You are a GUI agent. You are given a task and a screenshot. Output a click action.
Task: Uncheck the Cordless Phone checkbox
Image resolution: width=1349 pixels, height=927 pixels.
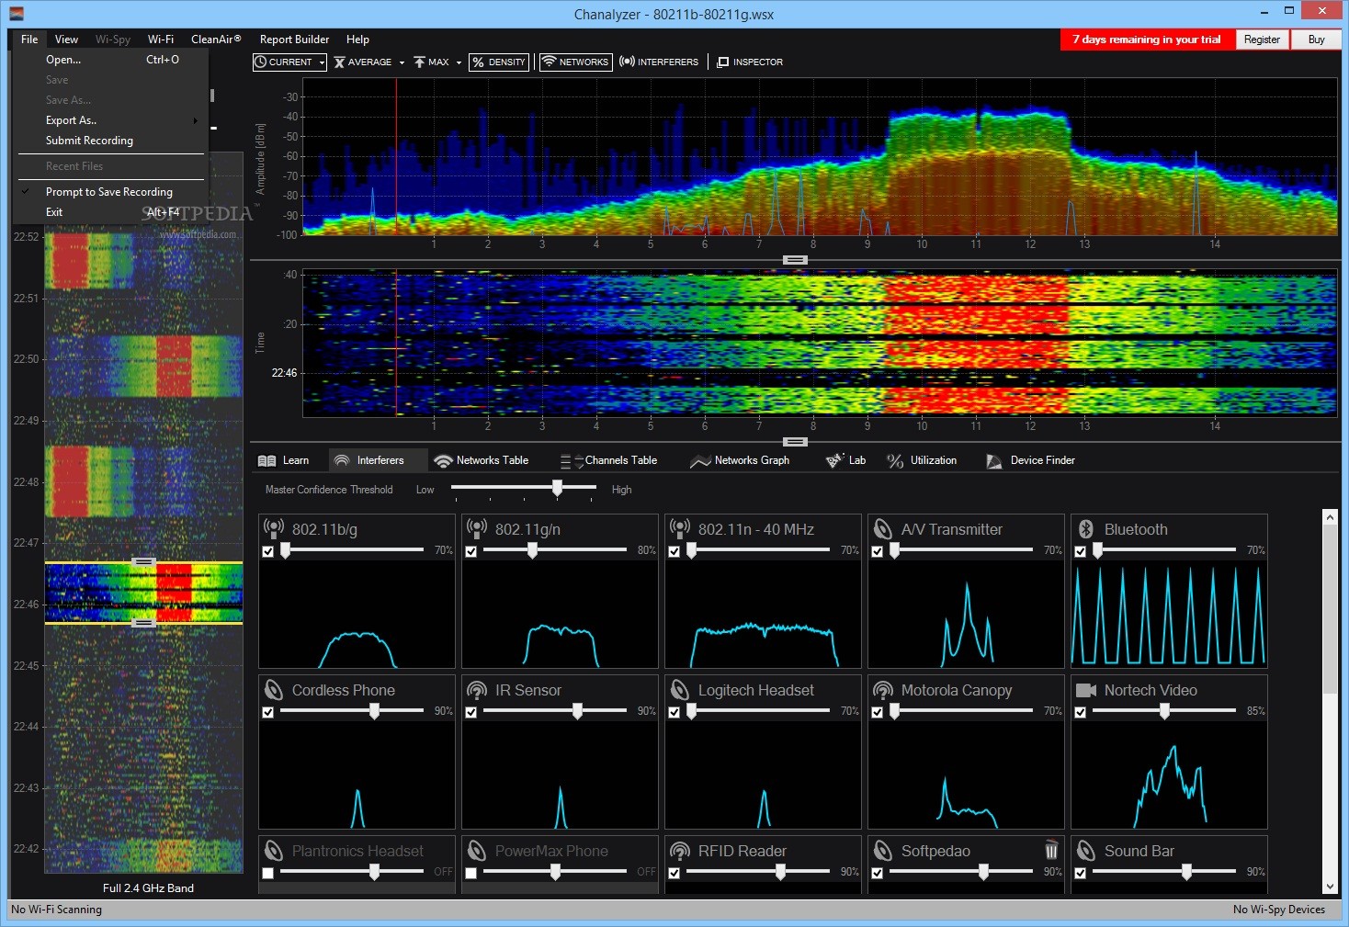tap(267, 712)
